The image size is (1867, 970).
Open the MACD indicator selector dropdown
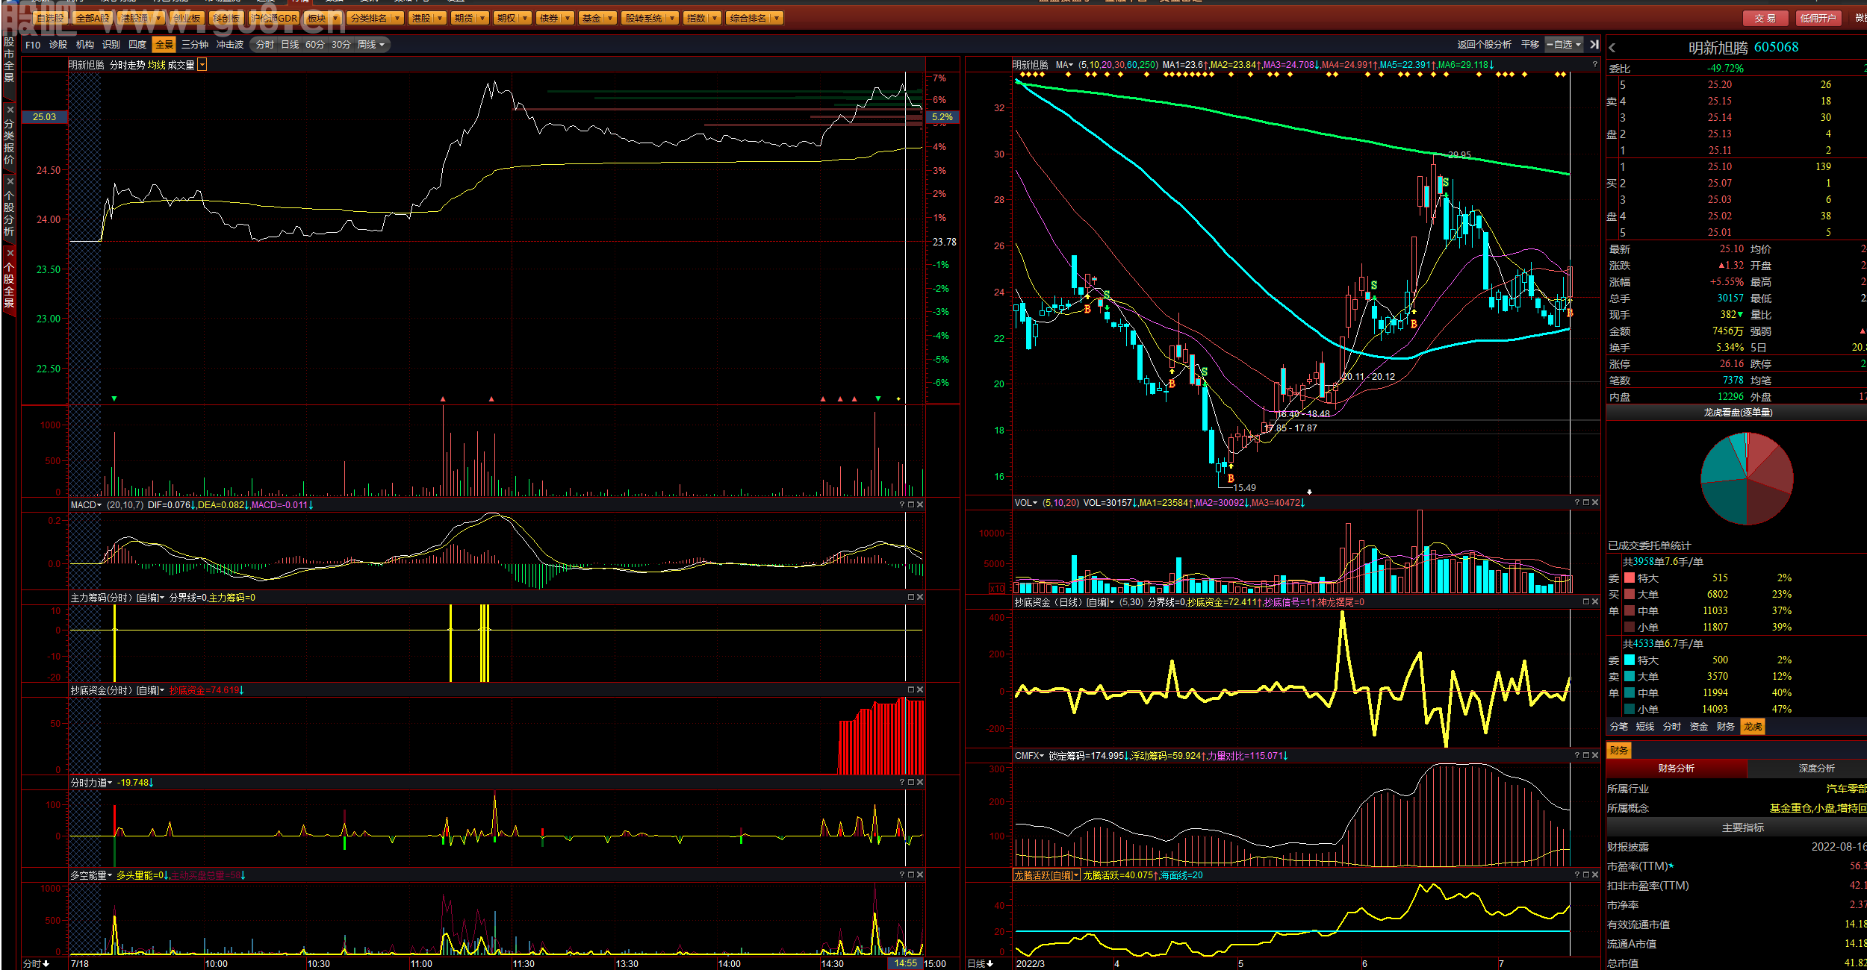pyautogui.click(x=99, y=505)
